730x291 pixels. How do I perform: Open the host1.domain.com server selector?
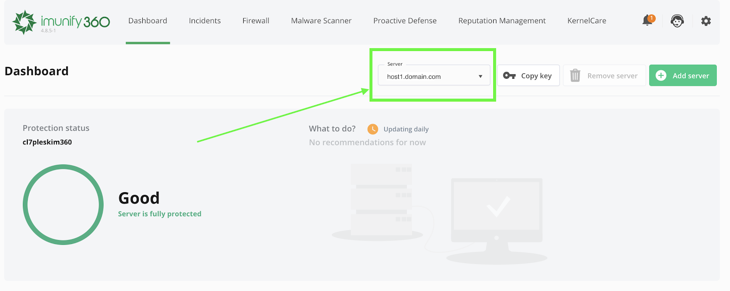pos(424,77)
